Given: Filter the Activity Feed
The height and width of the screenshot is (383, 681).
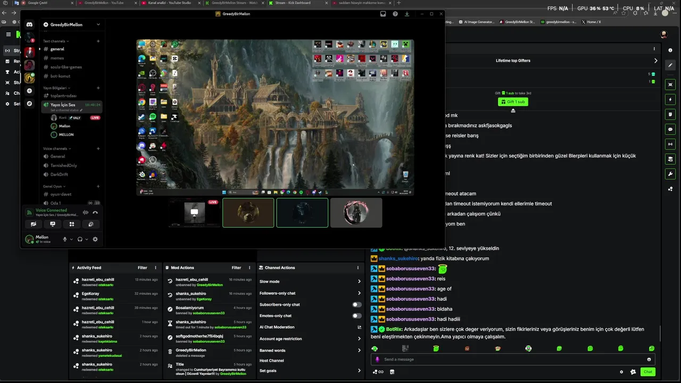Looking at the screenshot, I should click(143, 268).
